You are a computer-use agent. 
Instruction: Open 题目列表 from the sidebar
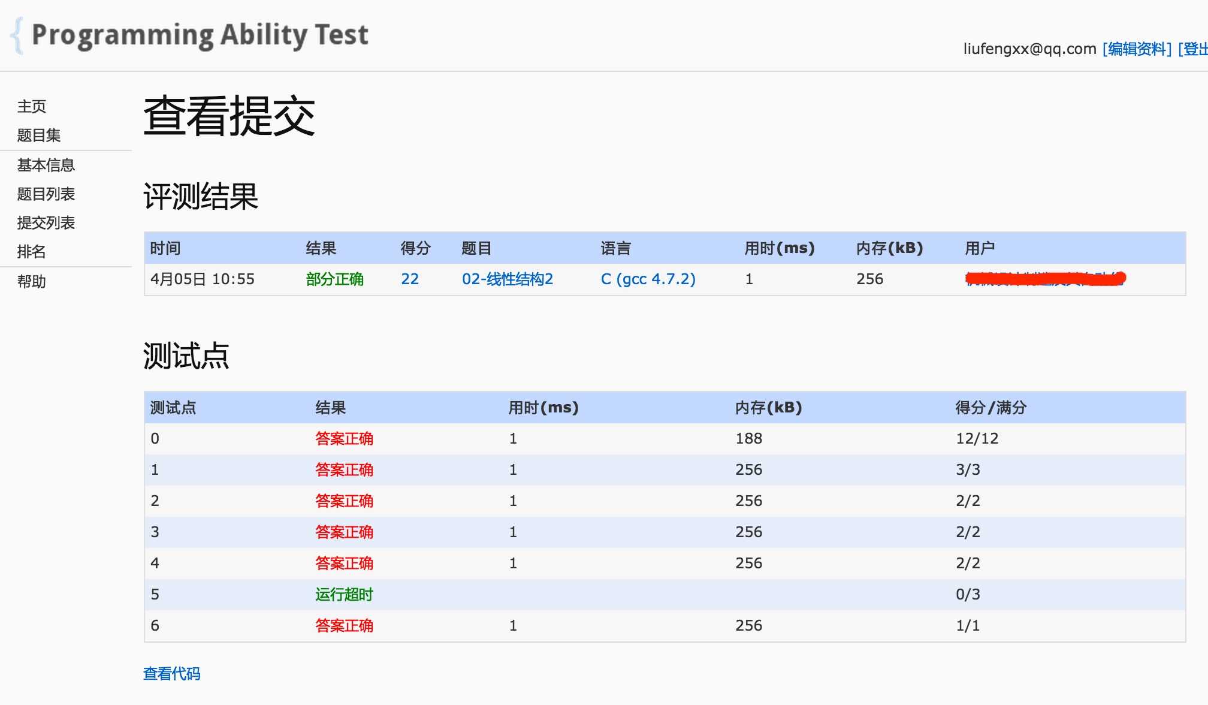coord(46,194)
